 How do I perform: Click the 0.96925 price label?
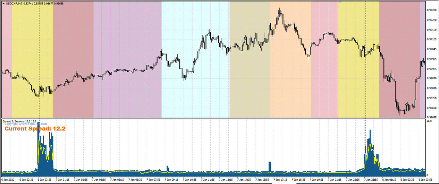(432, 69)
